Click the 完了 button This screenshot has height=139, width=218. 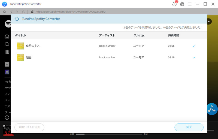189,127
